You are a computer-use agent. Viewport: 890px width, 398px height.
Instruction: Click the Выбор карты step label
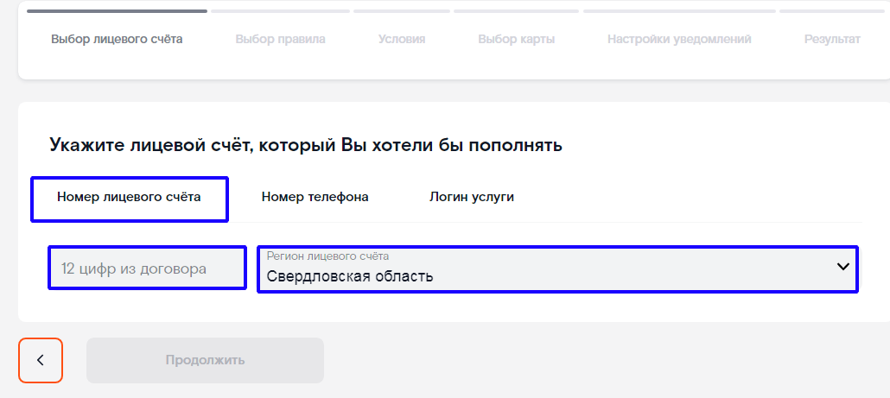coord(517,40)
